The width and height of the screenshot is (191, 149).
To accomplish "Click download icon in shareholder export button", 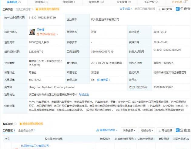I will (x=160, y=131).
